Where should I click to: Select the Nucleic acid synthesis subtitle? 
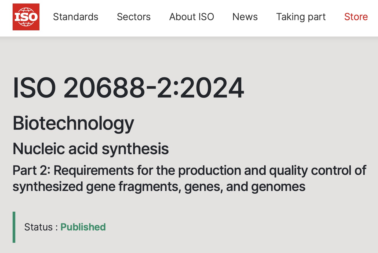click(x=91, y=149)
